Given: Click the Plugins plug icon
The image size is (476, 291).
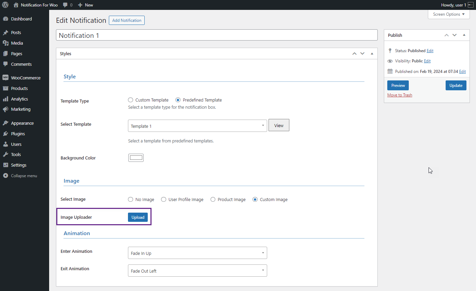Looking at the screenshot, I should [5, 134].
